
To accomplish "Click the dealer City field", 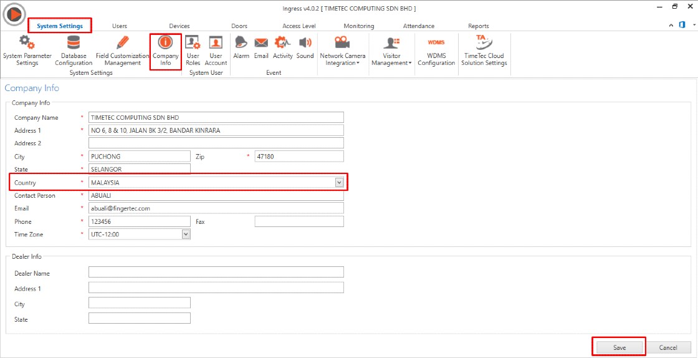I will [x=140, y=302].
